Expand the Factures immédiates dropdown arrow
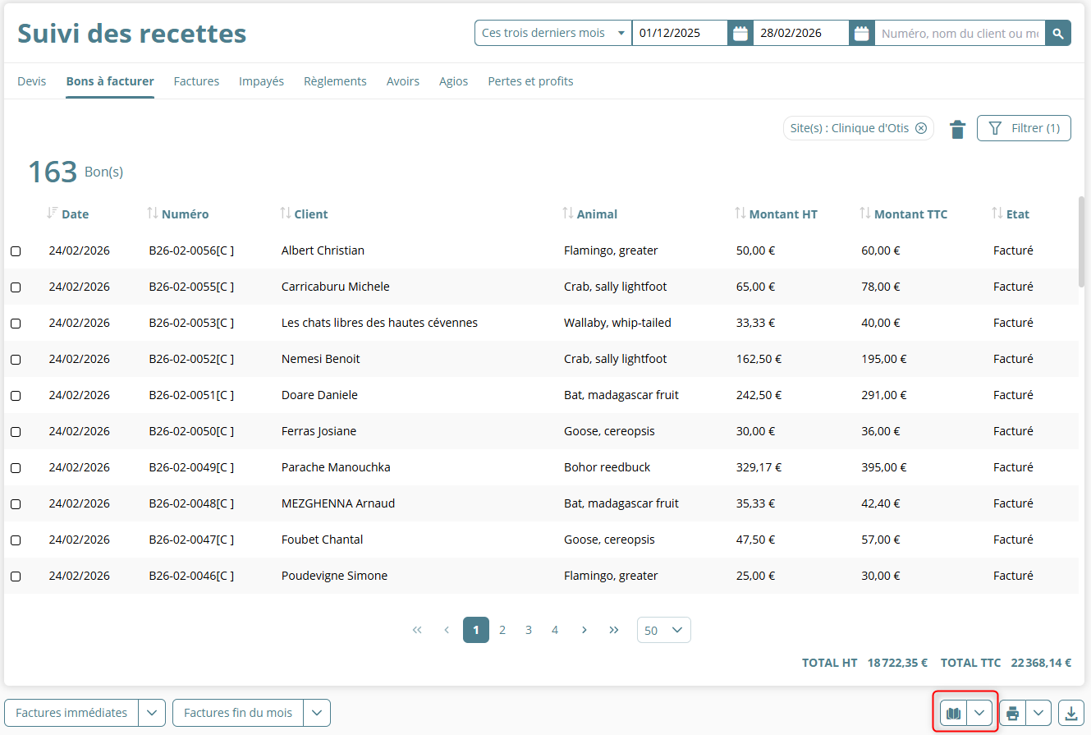Screen dimensions: 1091x735 coord(152,713)
